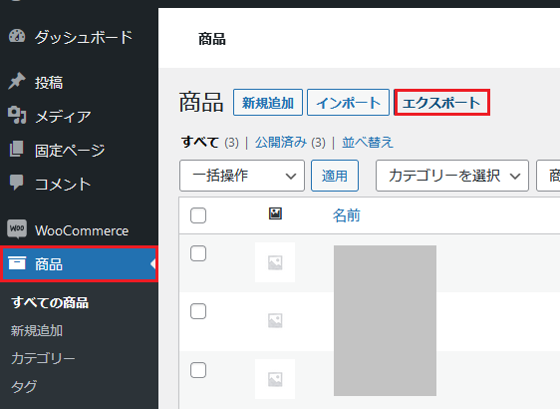Click the 投稿 pushpin icon

click(x=17, y=81)
